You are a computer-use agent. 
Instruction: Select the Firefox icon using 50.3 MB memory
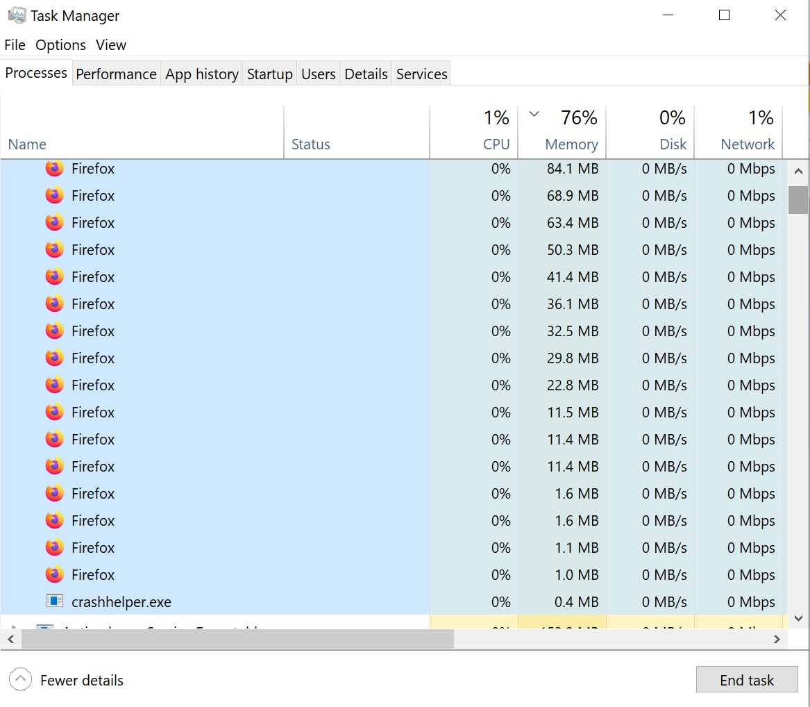[55, 250]
